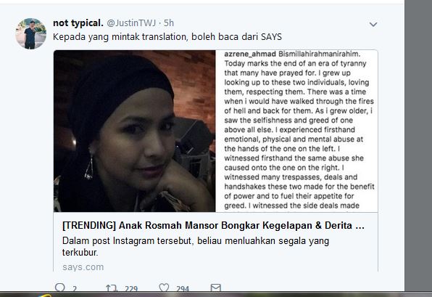432x297 pixels.
Task: Click the yellow taskbar icon at bottom
Action: point(44,296)
